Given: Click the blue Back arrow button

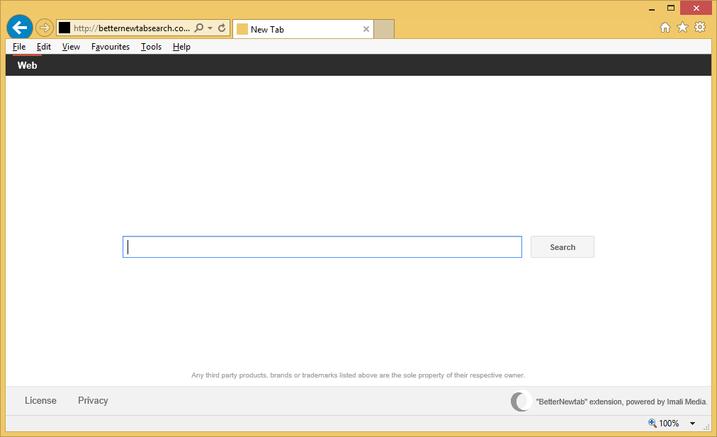Looking at the screenshot, I should (19, 28).
